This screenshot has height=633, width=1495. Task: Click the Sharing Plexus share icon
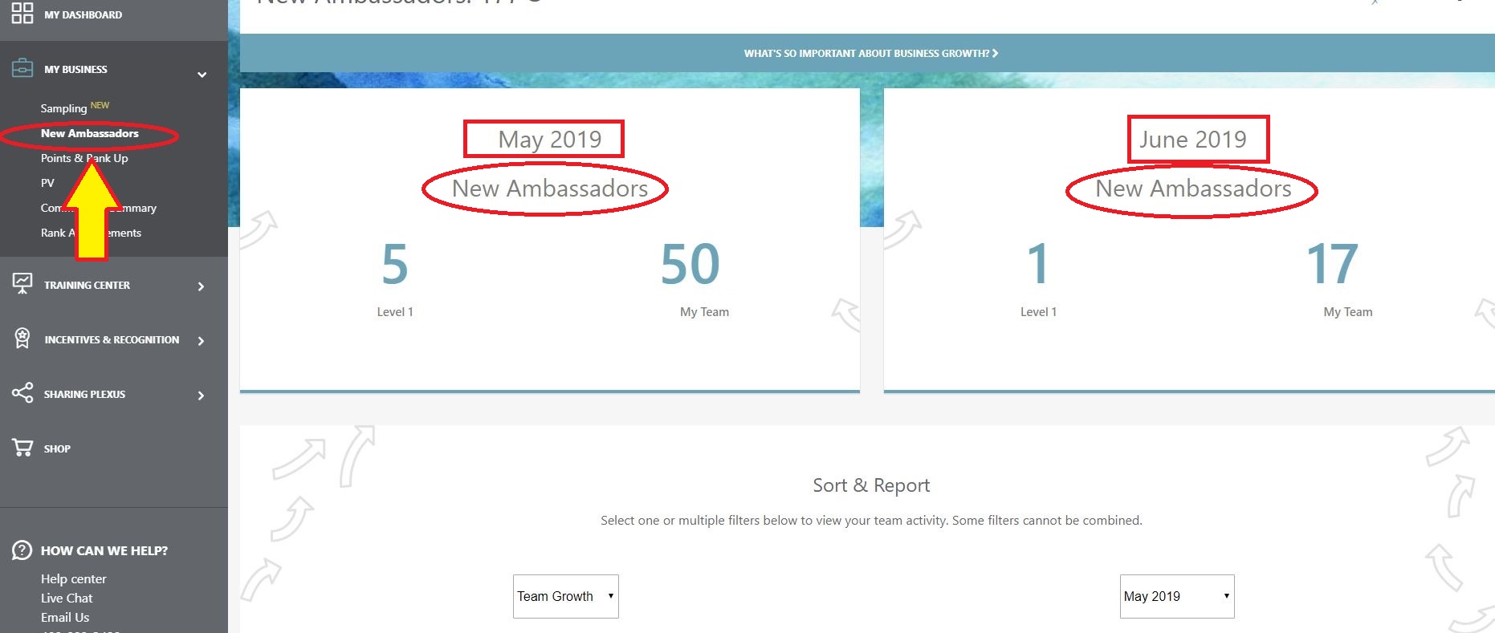coord(22,393)
